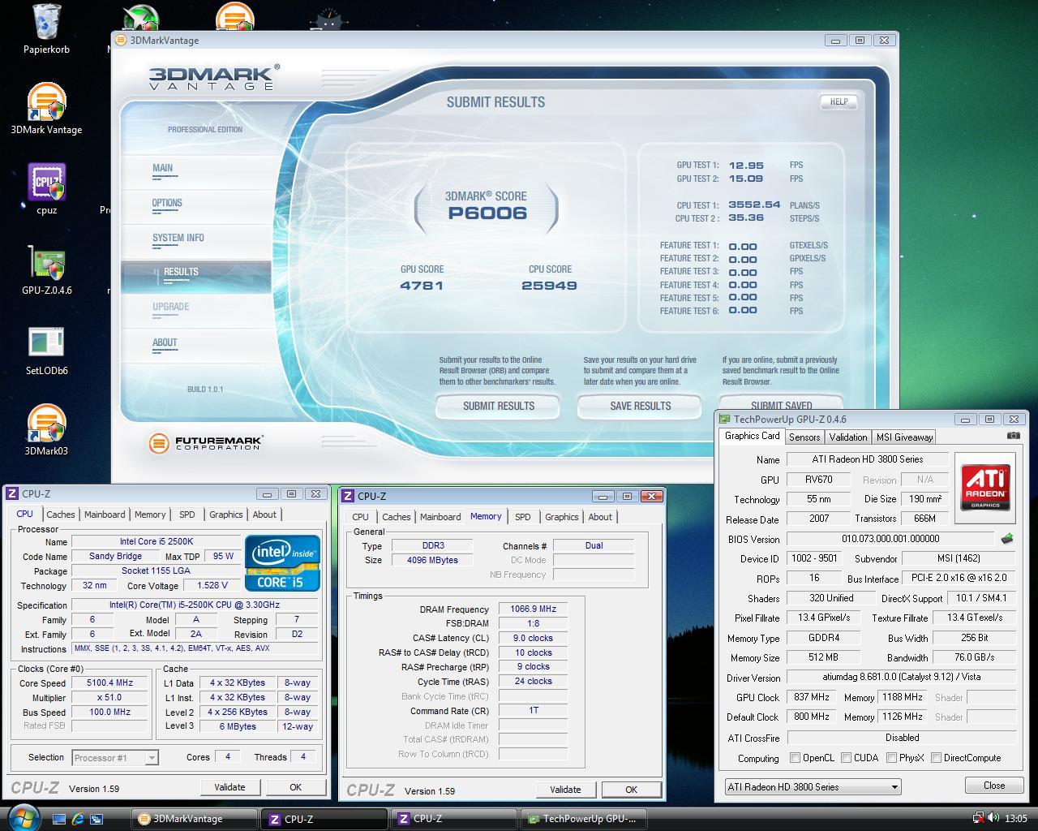Viewport: 1038px width, 831px height.
Task: Click the left CPU-Z window title icon
Action: point(12,493)
